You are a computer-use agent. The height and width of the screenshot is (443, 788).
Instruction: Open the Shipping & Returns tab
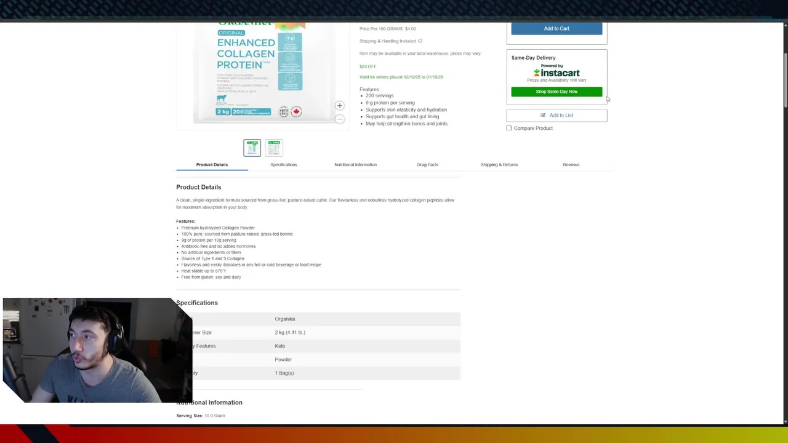coord(499,164)
